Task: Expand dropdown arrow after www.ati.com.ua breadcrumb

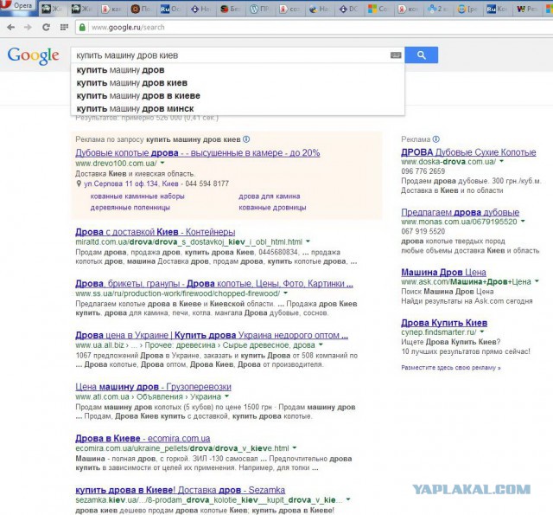Action: point(226,396)
